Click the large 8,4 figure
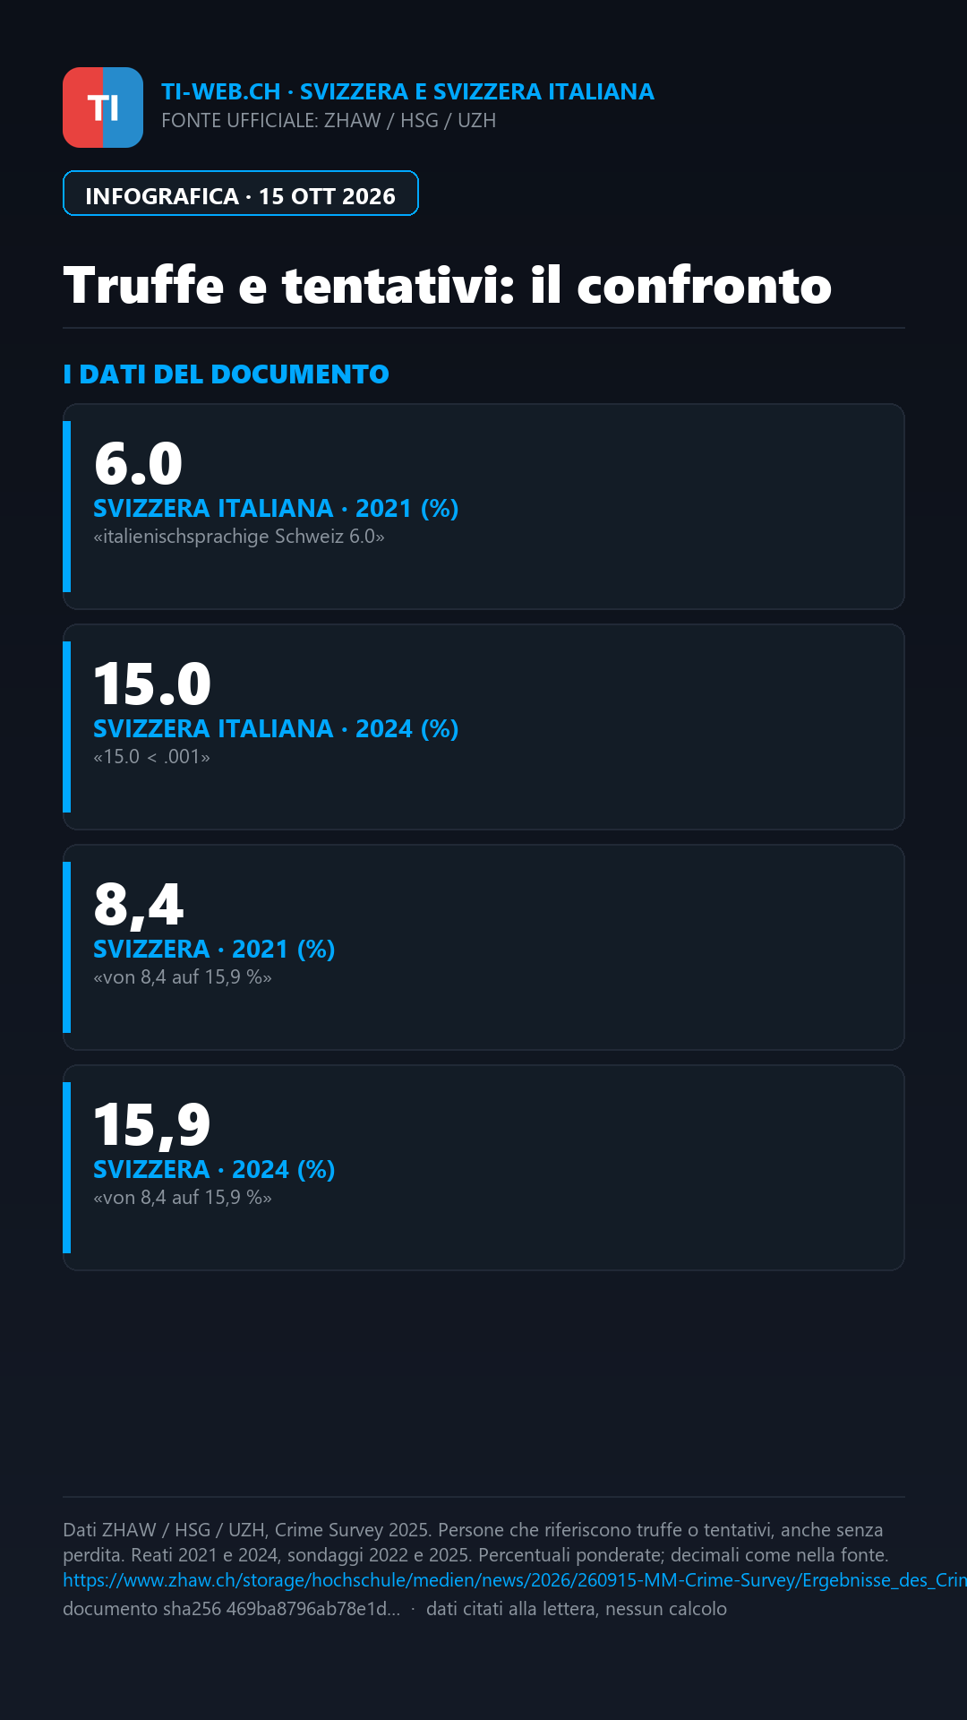967x1720 pixels. (x=139, y=905)
